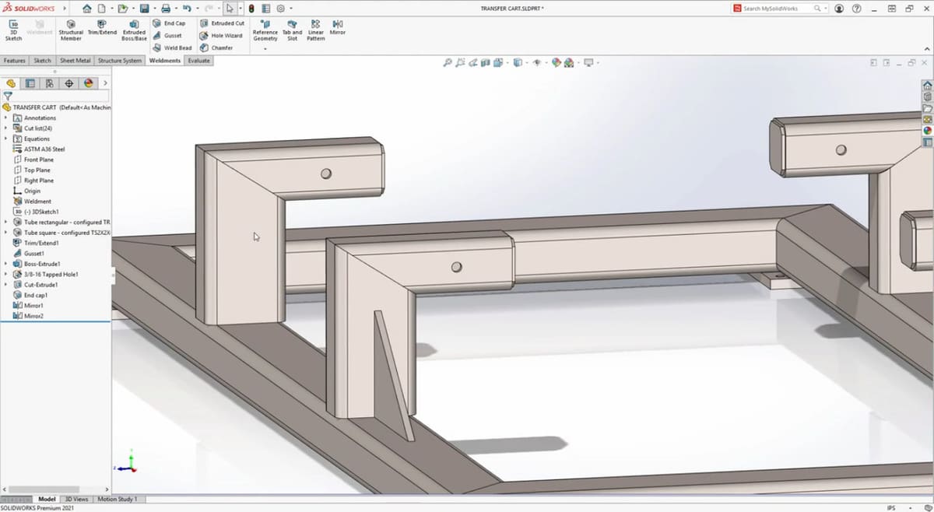Create an Extruded Cut

[222, 23]
